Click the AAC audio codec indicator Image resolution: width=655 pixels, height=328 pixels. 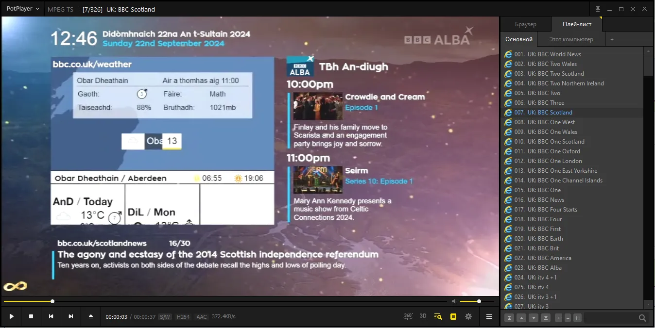coord(202,317)
